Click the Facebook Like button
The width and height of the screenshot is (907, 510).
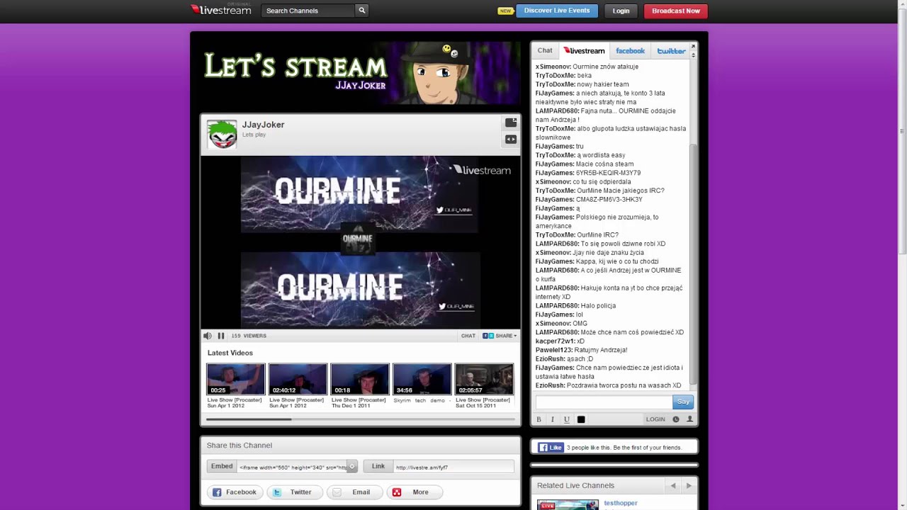tap(551, 448)
